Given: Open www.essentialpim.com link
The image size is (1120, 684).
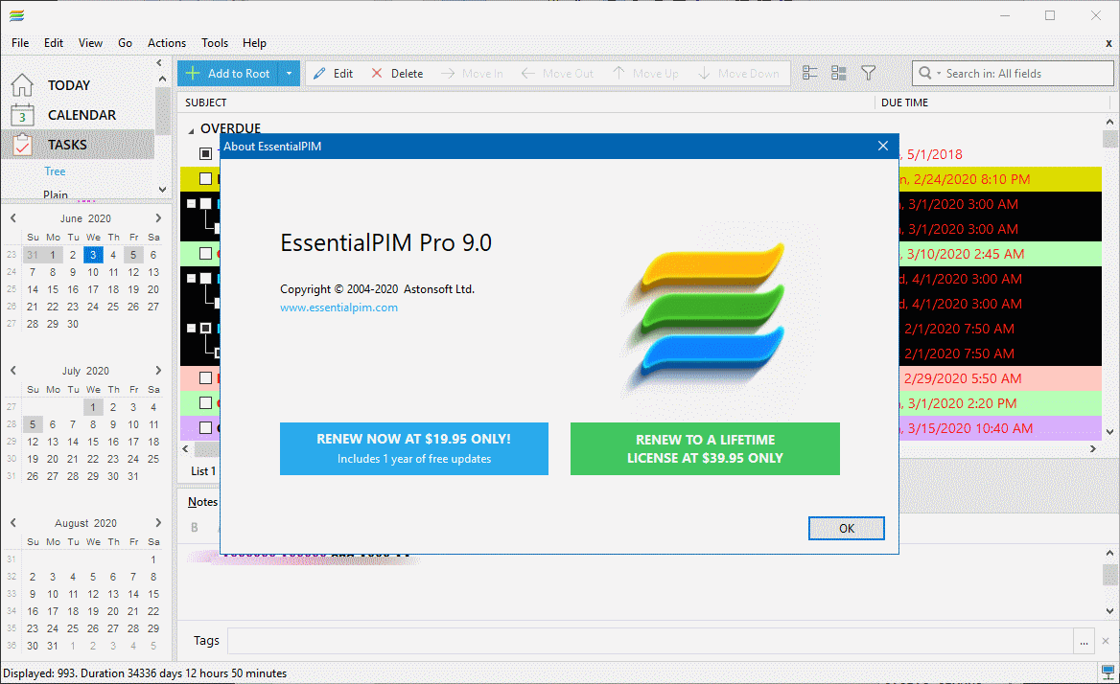Looking at the screenshot, I should 338,308.
